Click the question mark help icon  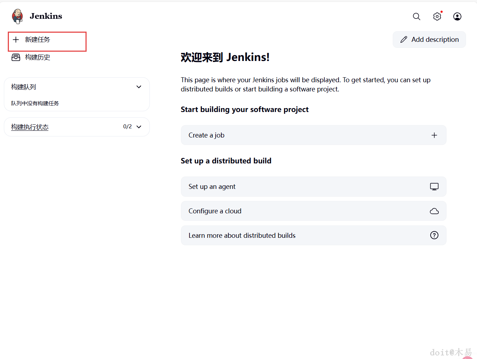[434, 235]
